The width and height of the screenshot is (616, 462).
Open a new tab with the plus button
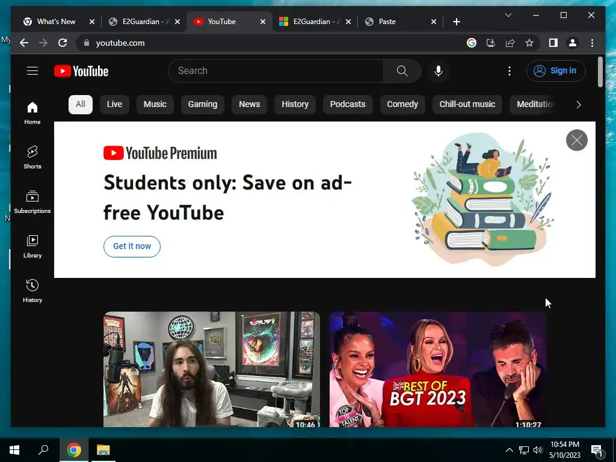click(x=456, y=22)
